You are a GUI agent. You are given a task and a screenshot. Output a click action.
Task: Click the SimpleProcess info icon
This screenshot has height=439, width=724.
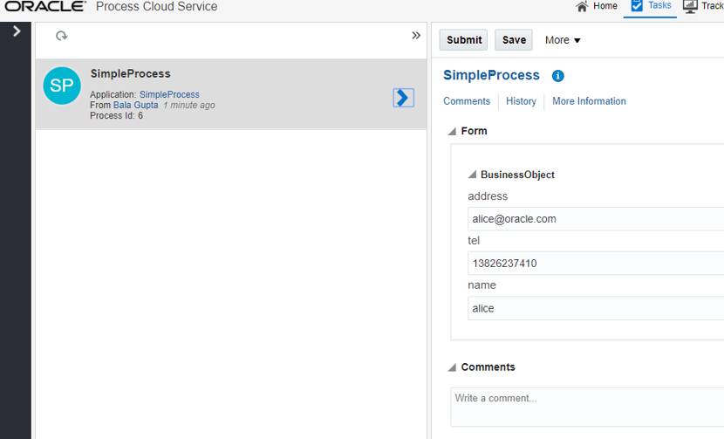[558, 76]
